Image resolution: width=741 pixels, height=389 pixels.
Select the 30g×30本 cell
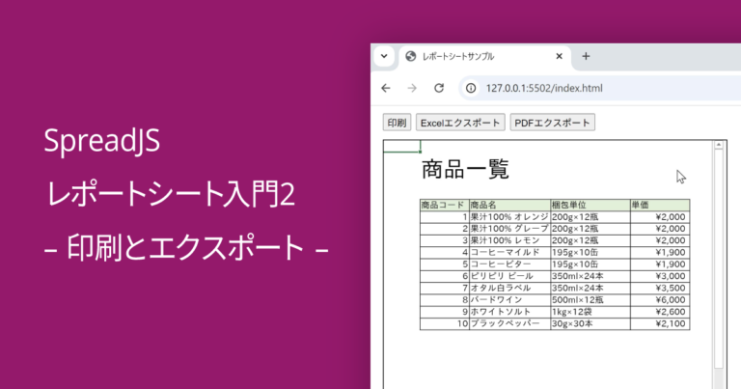click(590, 323)
